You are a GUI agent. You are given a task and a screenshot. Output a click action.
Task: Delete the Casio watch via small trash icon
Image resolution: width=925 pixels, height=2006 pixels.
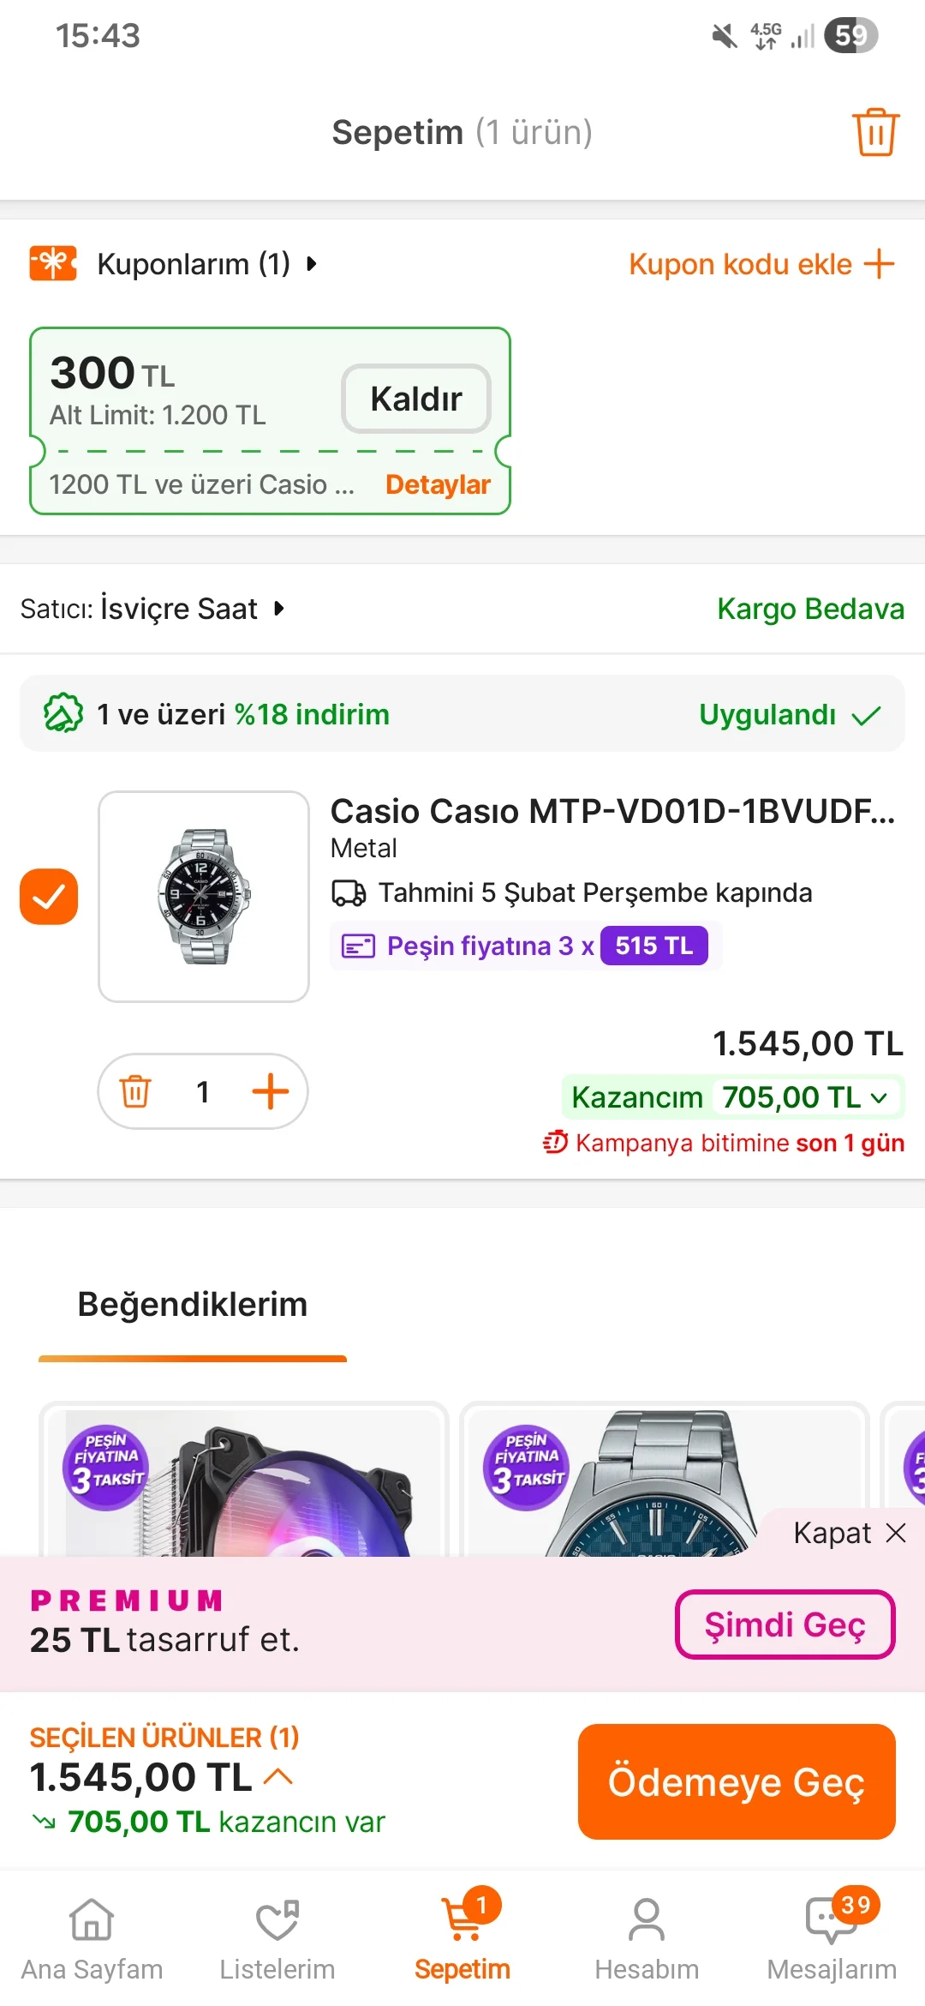[135, 1091]
